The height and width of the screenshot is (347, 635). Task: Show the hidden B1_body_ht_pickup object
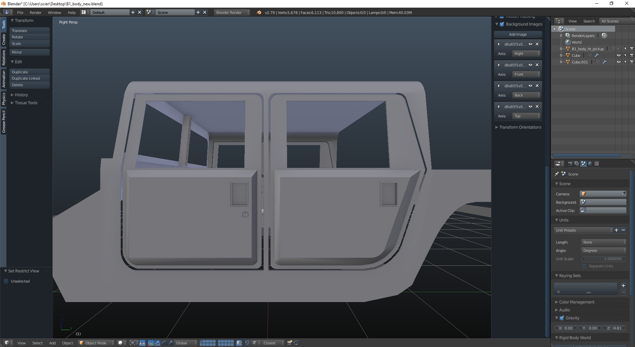[x=619, y=49]
